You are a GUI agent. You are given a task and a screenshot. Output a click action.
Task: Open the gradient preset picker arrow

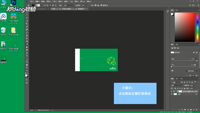(x=41, y=5)
